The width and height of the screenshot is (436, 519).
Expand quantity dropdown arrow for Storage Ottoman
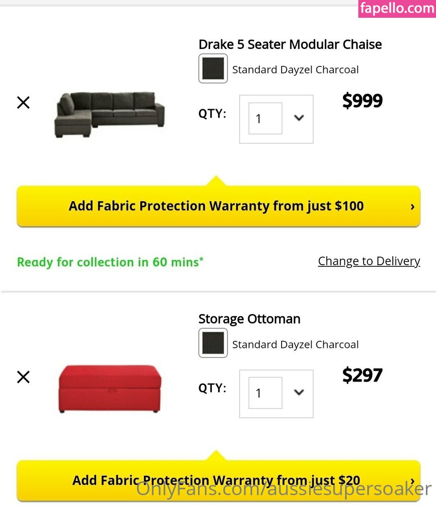(x=299, y=392)
